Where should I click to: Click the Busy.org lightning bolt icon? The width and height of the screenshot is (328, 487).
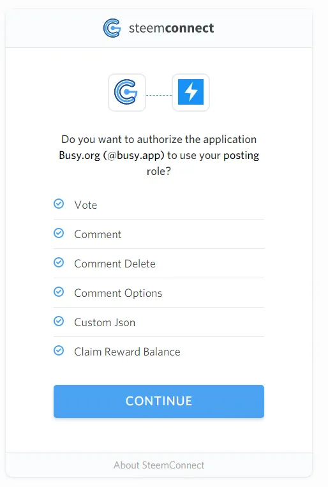[x=191, y=93]
